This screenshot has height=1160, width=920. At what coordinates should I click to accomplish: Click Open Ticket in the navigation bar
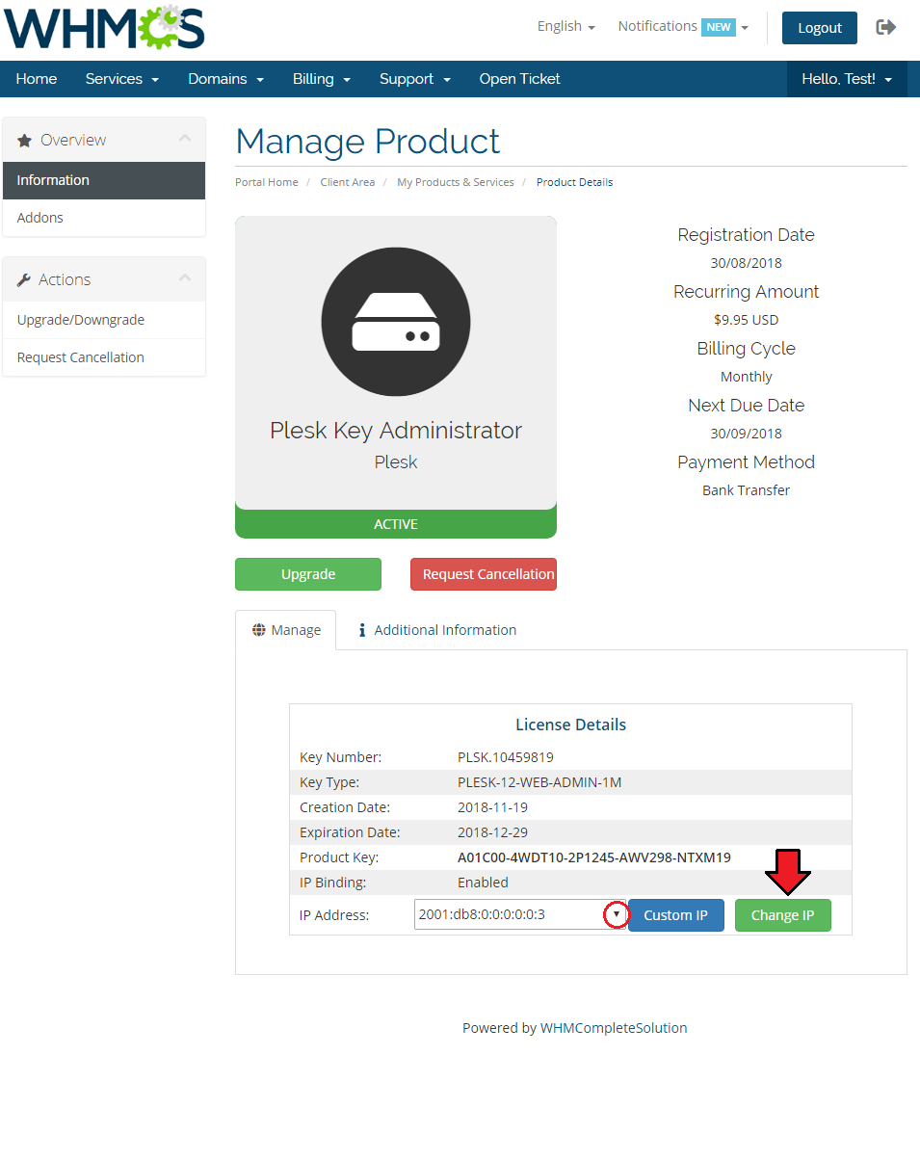tap(520, 79)
